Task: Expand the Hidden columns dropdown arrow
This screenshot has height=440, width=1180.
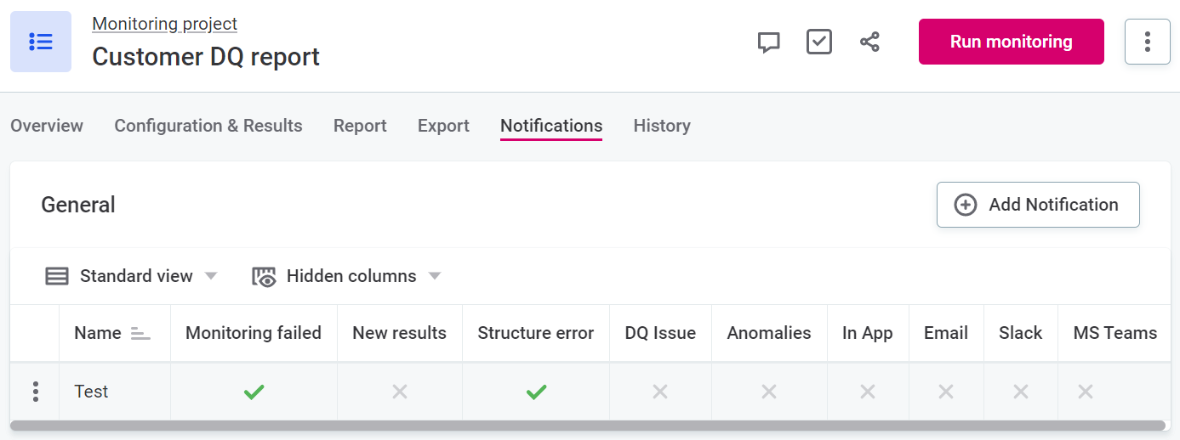Action: [x=435, y=276]
